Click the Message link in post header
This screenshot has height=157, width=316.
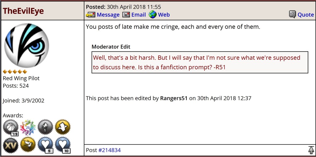coord(108,15)
